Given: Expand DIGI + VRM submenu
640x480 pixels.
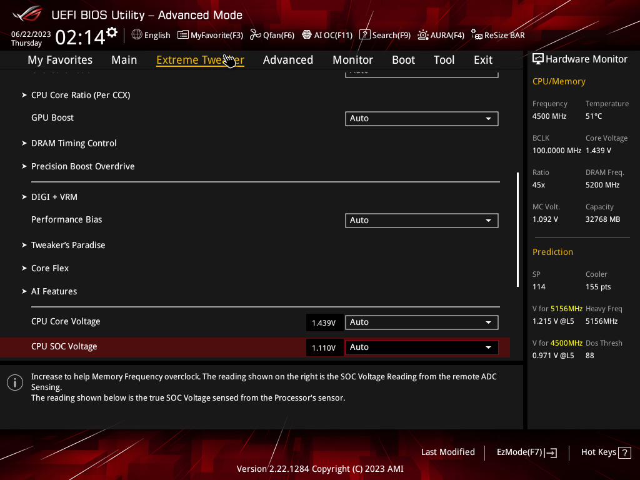Looking at the screenshot, I should point(54,197).
